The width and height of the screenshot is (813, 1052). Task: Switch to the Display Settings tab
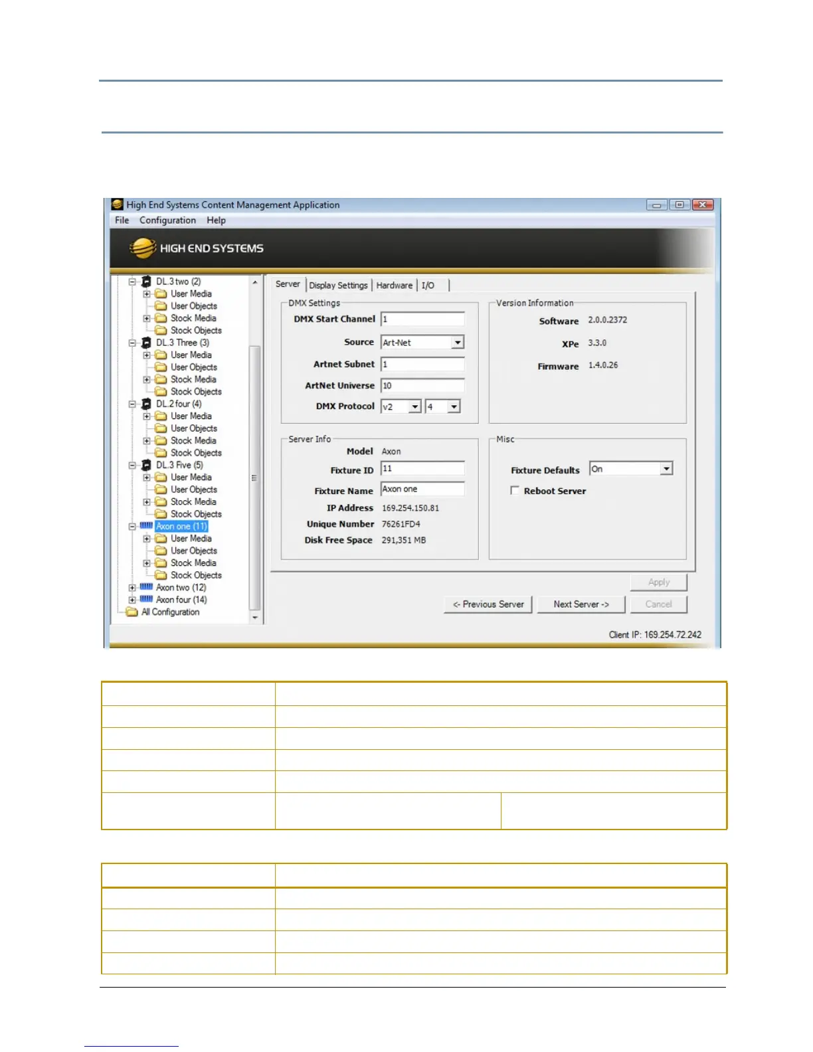[x=338, y=286]
